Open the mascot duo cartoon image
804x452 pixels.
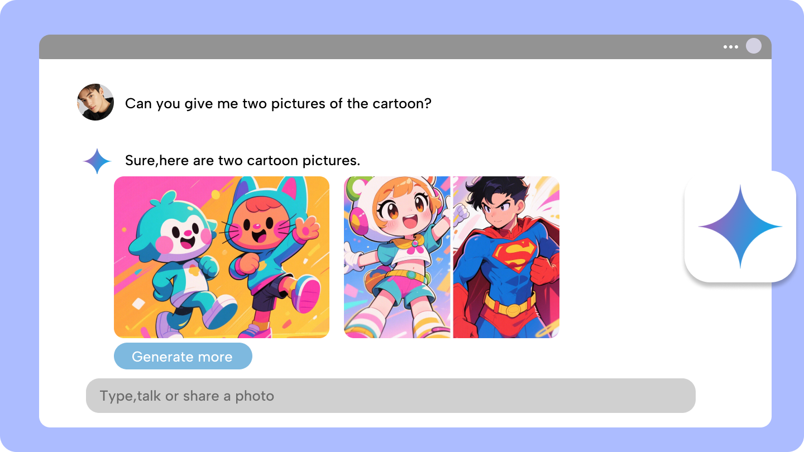click(222, 257)
